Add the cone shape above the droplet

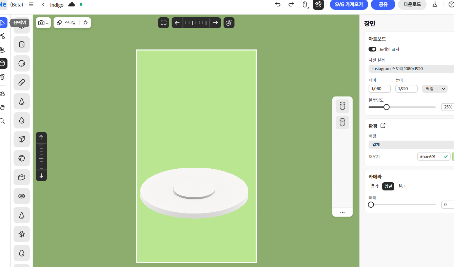22,101
